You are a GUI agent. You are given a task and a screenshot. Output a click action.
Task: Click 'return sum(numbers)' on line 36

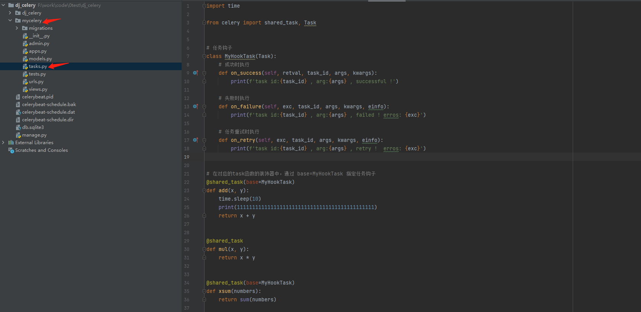[248, 299]
